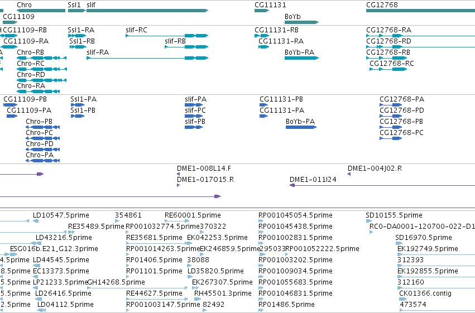Click the Chro gene label
This screenshot has height=313, width=475.
(24, 5)
